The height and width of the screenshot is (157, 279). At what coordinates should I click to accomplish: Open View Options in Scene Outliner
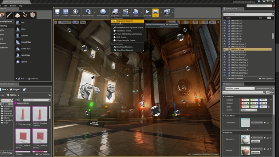[266, 78]
